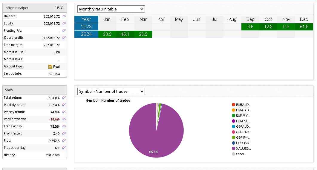The image size is (317, 170).
Task: Click the chart icon beside Pips
Action: [x=64, y=140]
